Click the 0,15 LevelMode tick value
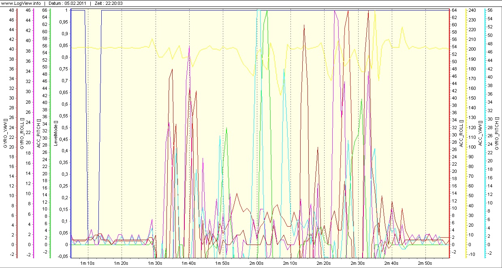 64,210
